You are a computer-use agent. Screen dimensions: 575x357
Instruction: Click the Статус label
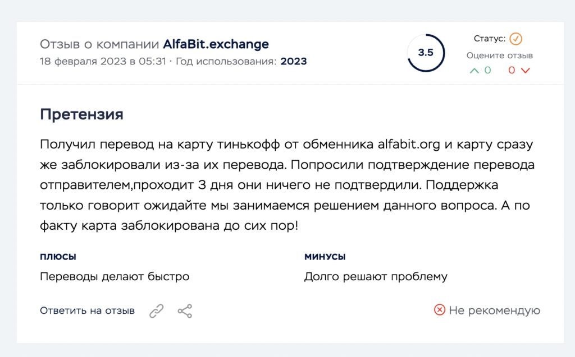490,39
